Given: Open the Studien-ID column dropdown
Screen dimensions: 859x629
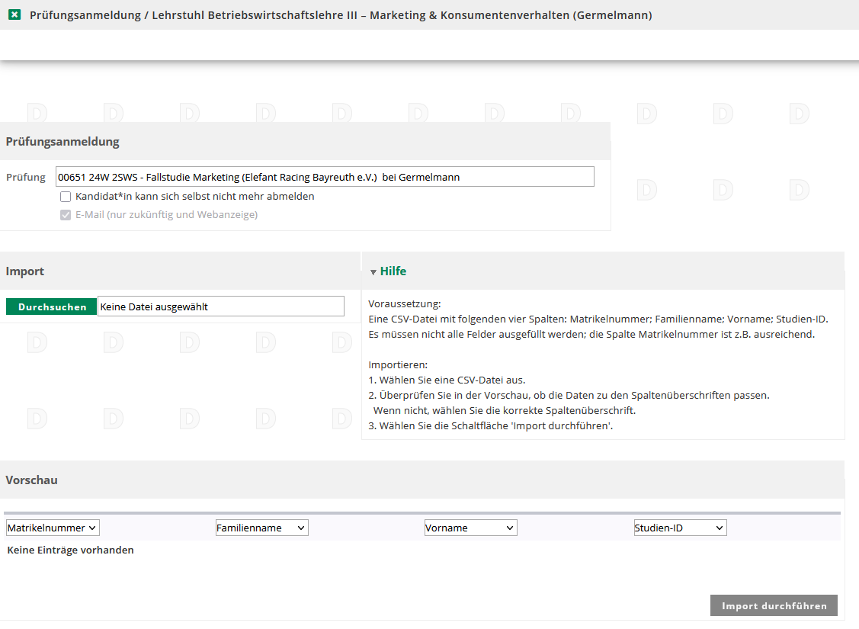Looking at the screenshot, I should pos(680,528).
